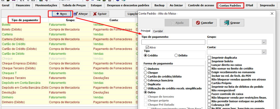280x109 pixels.
Task: Click the door icon on Gravar
Action: tap(227, 23)
